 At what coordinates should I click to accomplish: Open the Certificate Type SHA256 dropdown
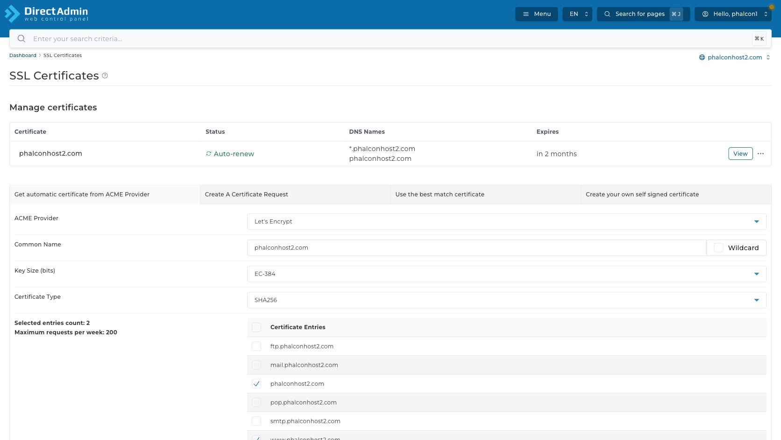506,300
